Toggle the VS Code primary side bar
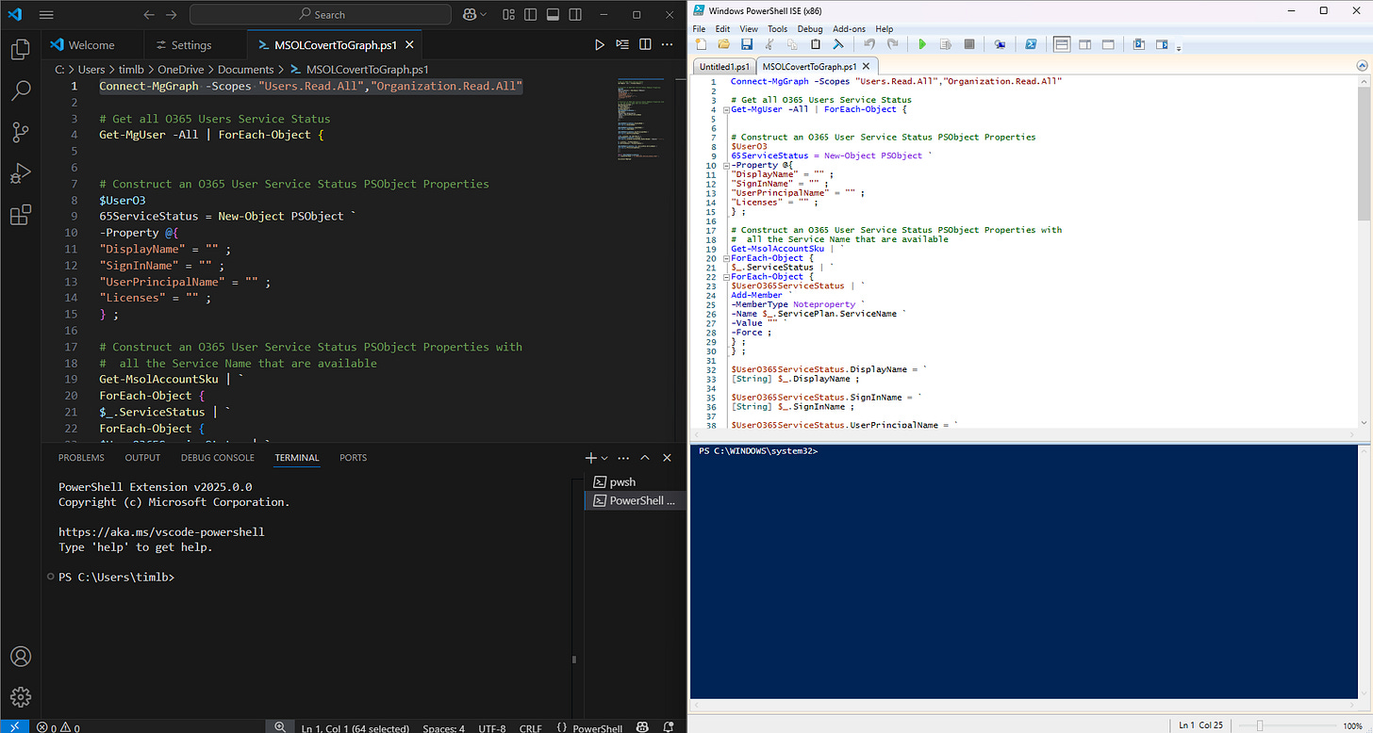 pyautogui.click(x=531, y=15)
